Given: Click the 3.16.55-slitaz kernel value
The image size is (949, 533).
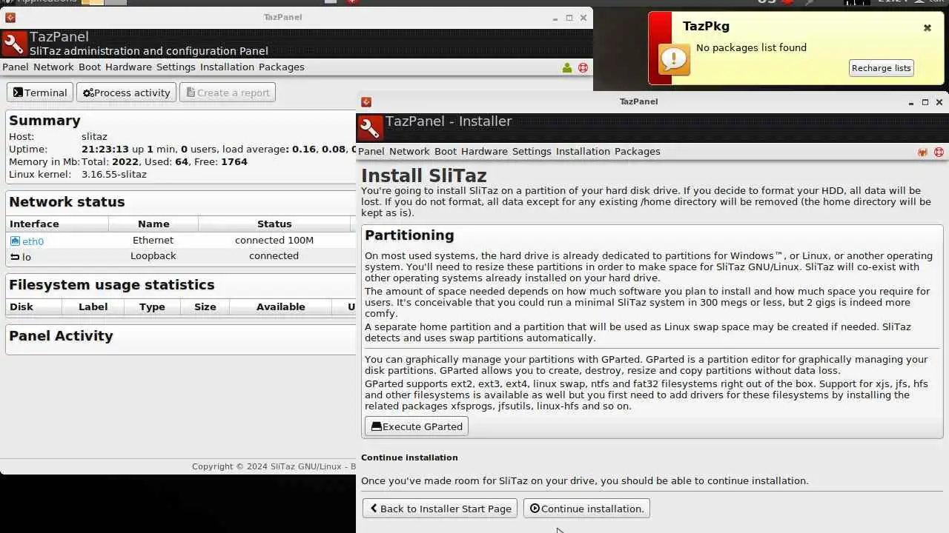Looking at the screenshot, I should coord(114,174).
